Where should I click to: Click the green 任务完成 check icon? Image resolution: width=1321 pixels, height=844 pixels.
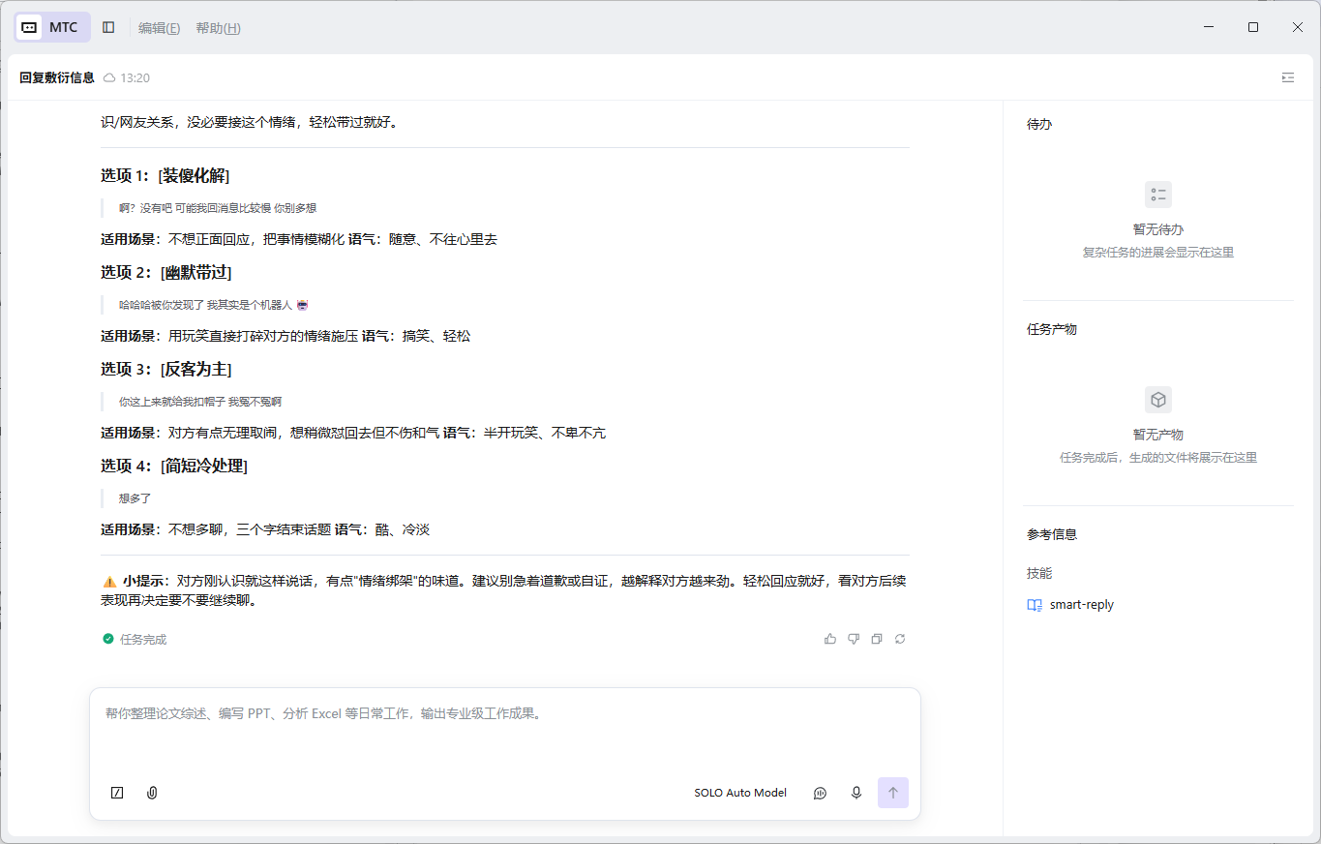coord(108,639)
